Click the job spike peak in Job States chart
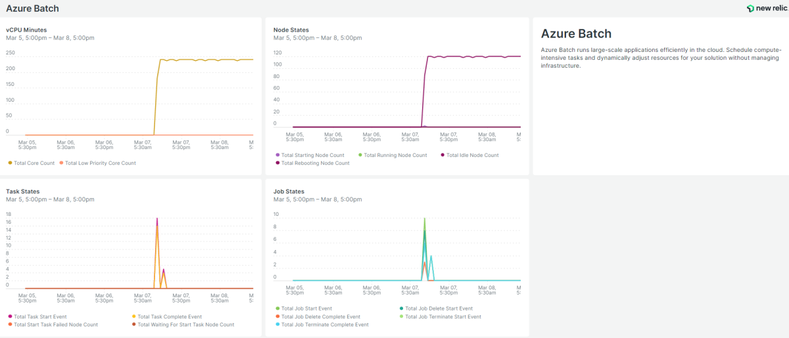This screenshot has height=338, width=789. (x=425, y=219)
